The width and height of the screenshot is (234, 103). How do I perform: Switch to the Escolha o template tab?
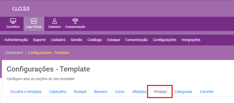point(26,92)
